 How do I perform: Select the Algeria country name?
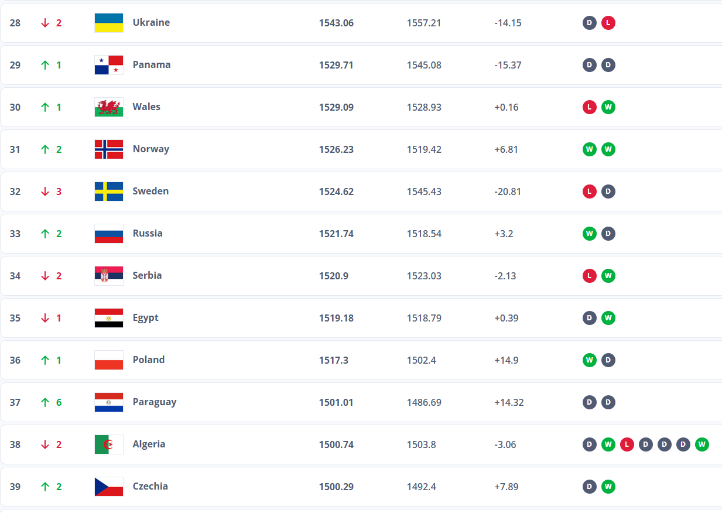(149, 444)
